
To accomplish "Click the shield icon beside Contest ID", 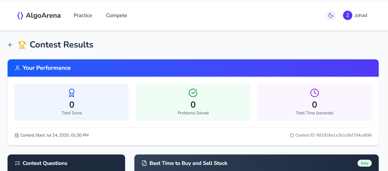I will [292, 135].
